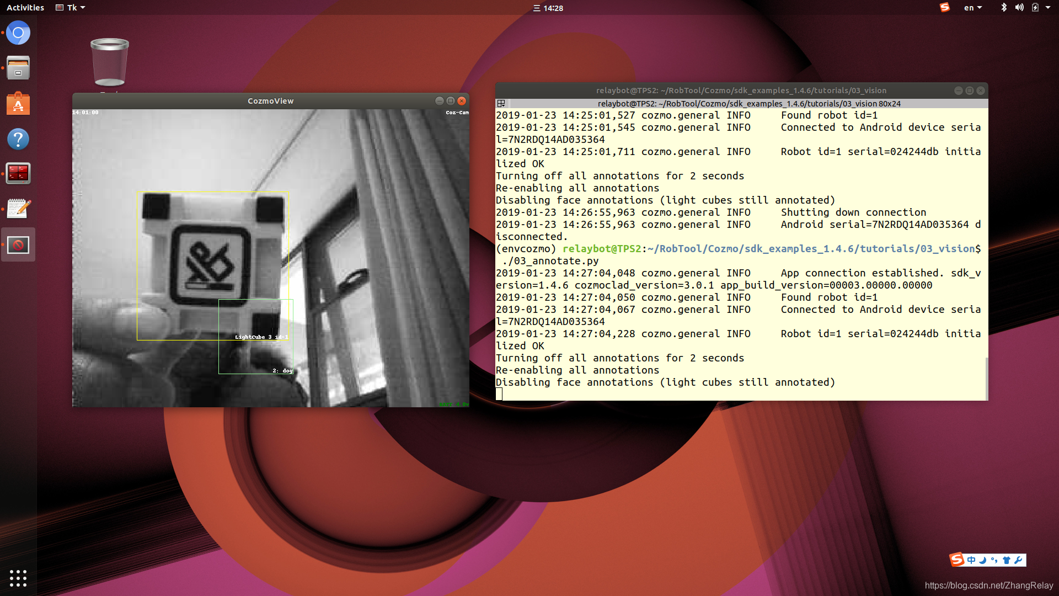Open the Files manager dock icon

(18, 68)
